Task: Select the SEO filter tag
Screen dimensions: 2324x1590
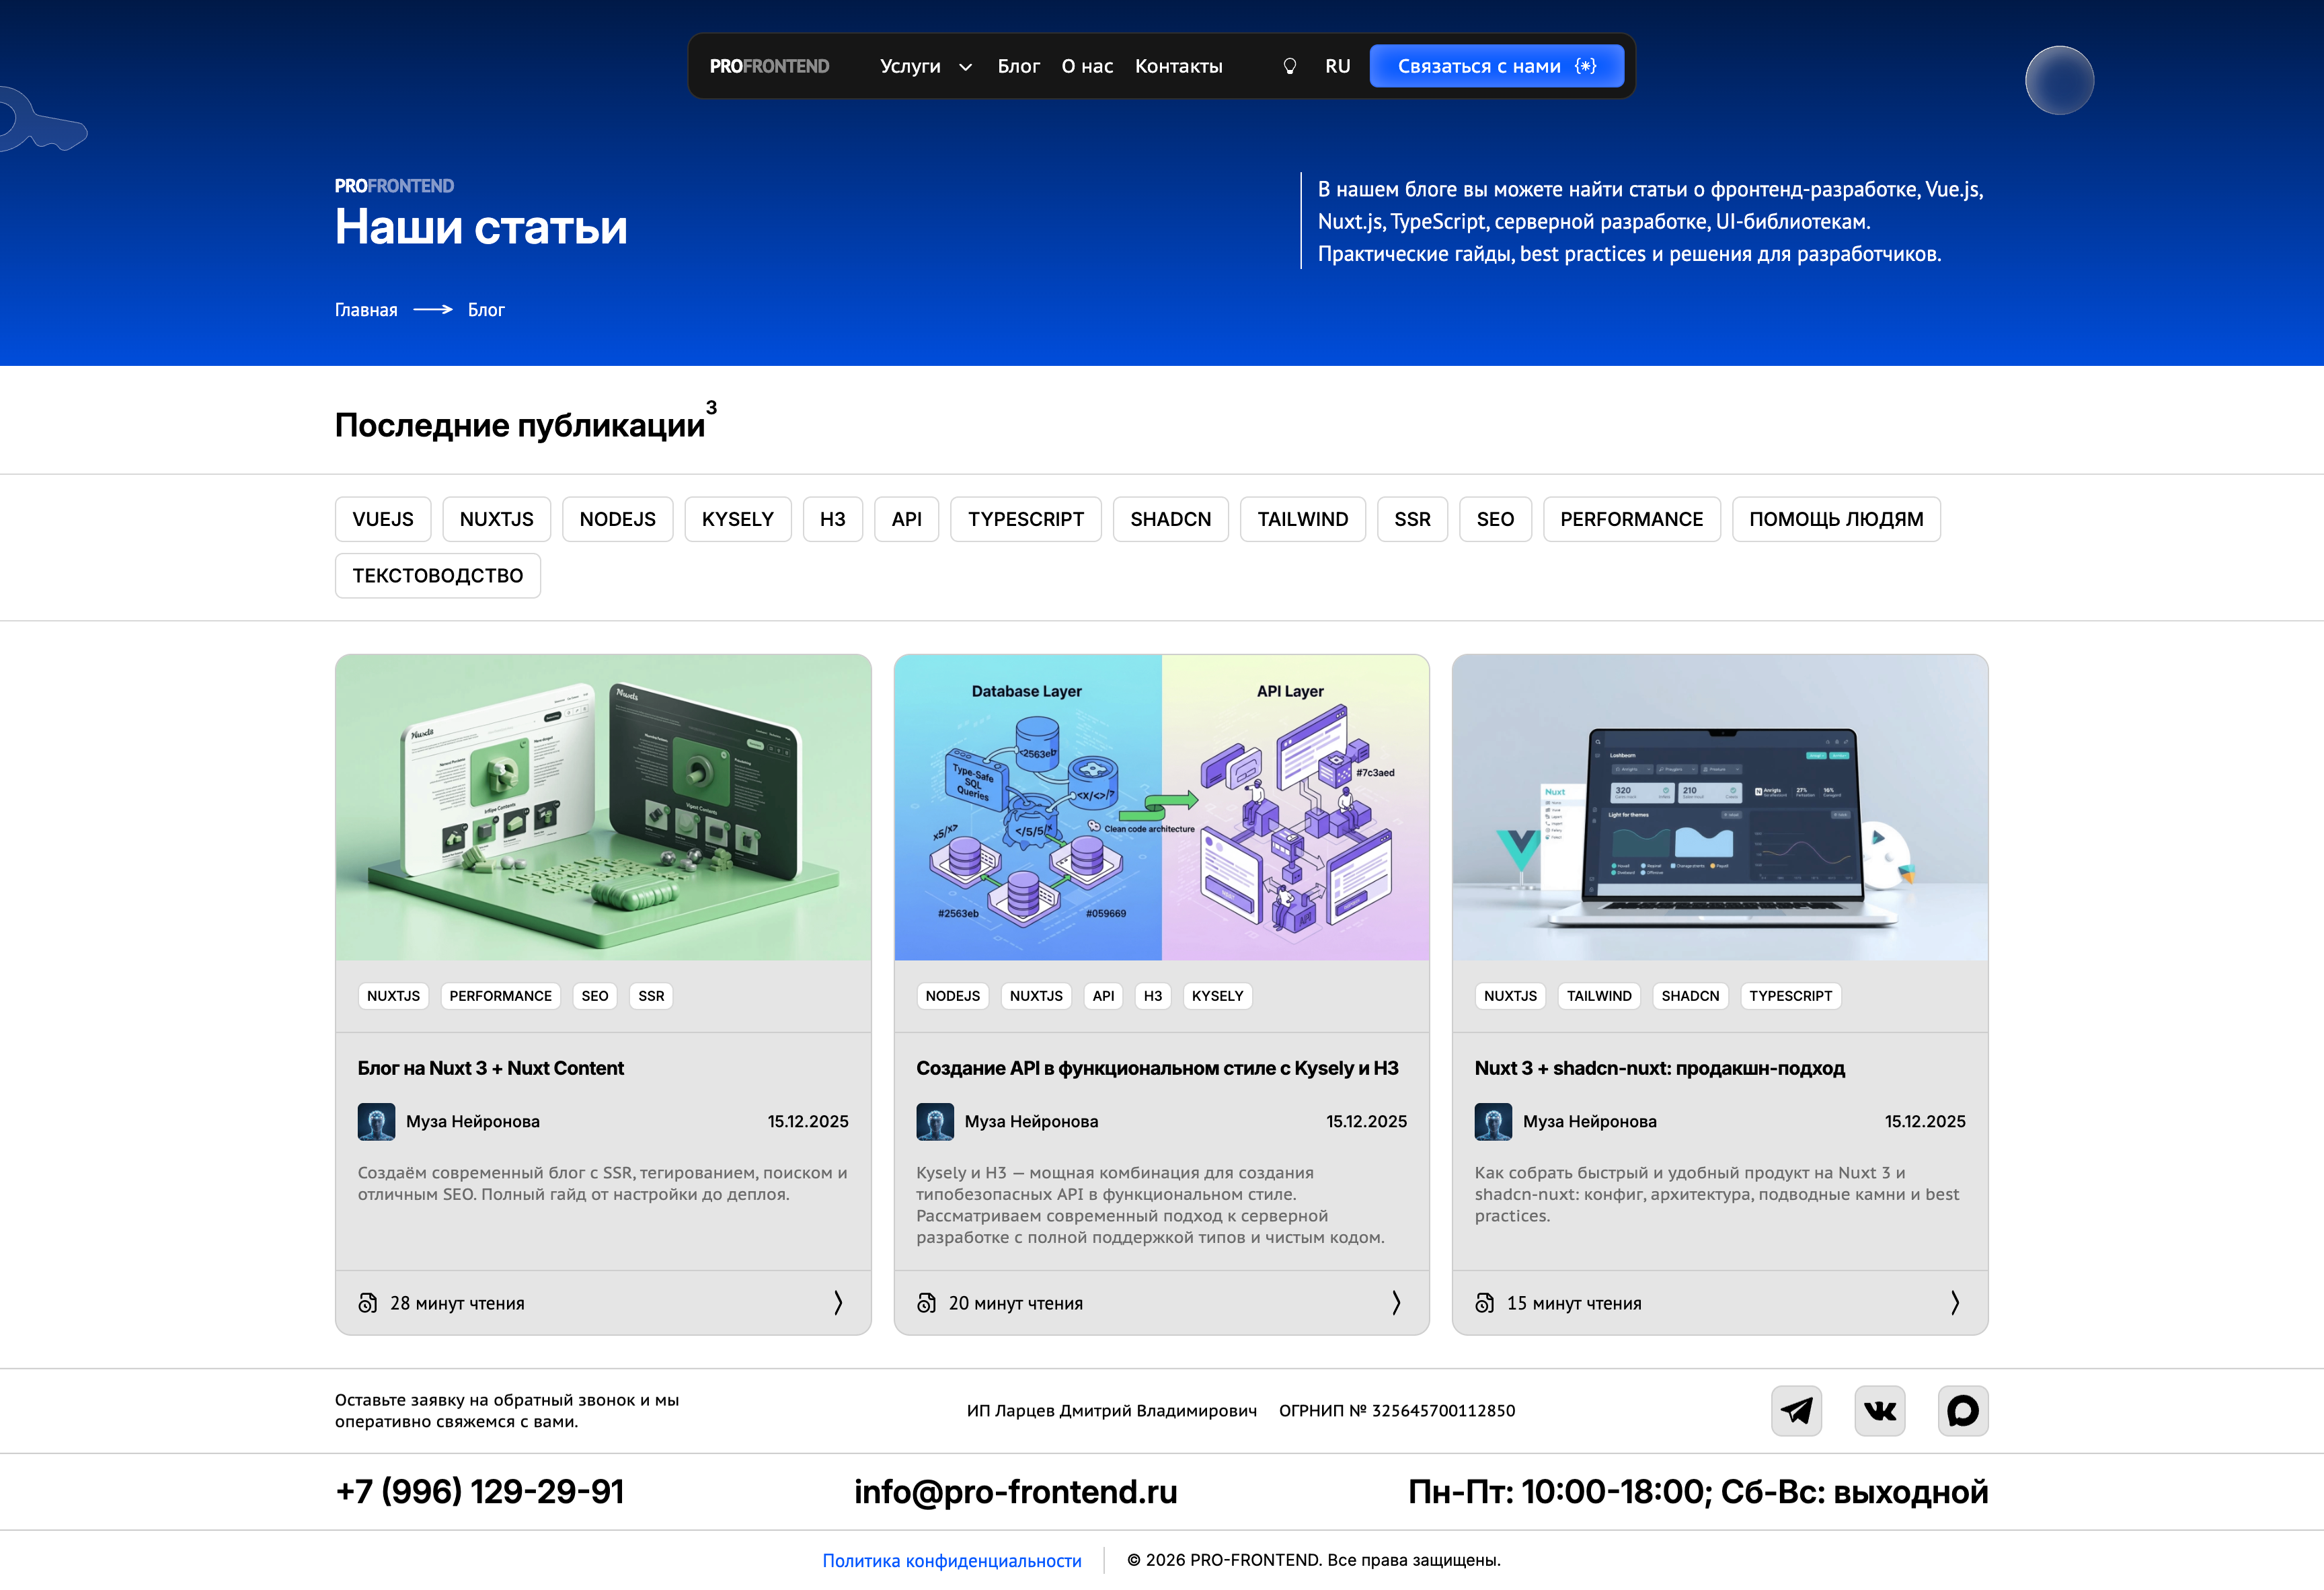Action: point(1495,519)
